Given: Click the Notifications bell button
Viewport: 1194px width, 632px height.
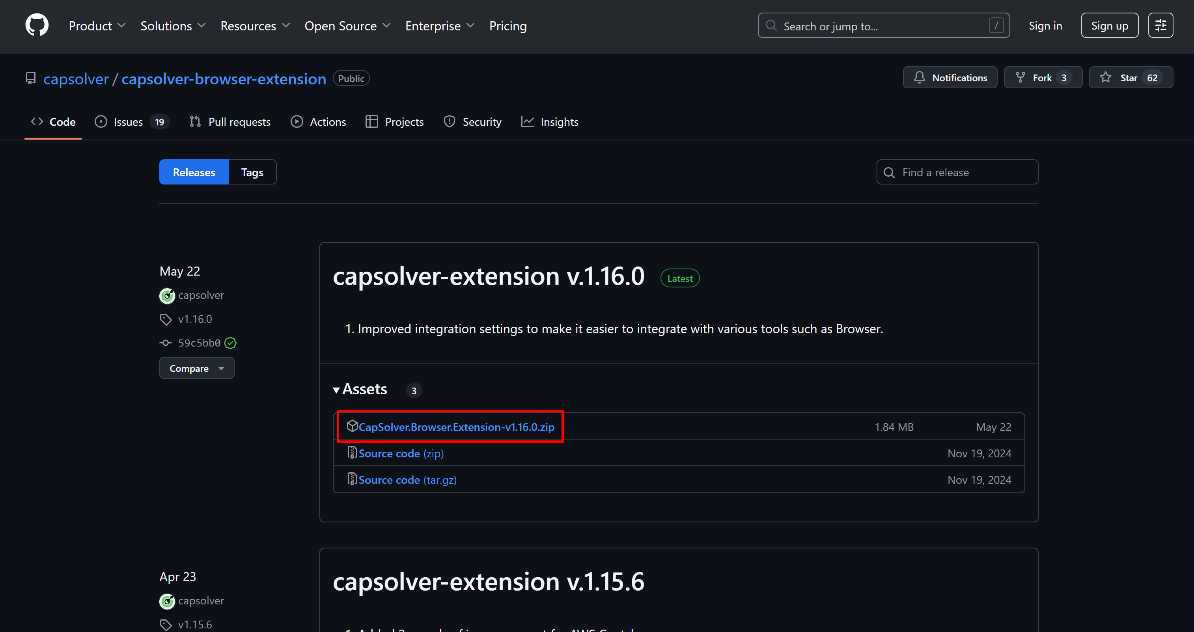Looking at the screenshot, I should coord(950,78).
